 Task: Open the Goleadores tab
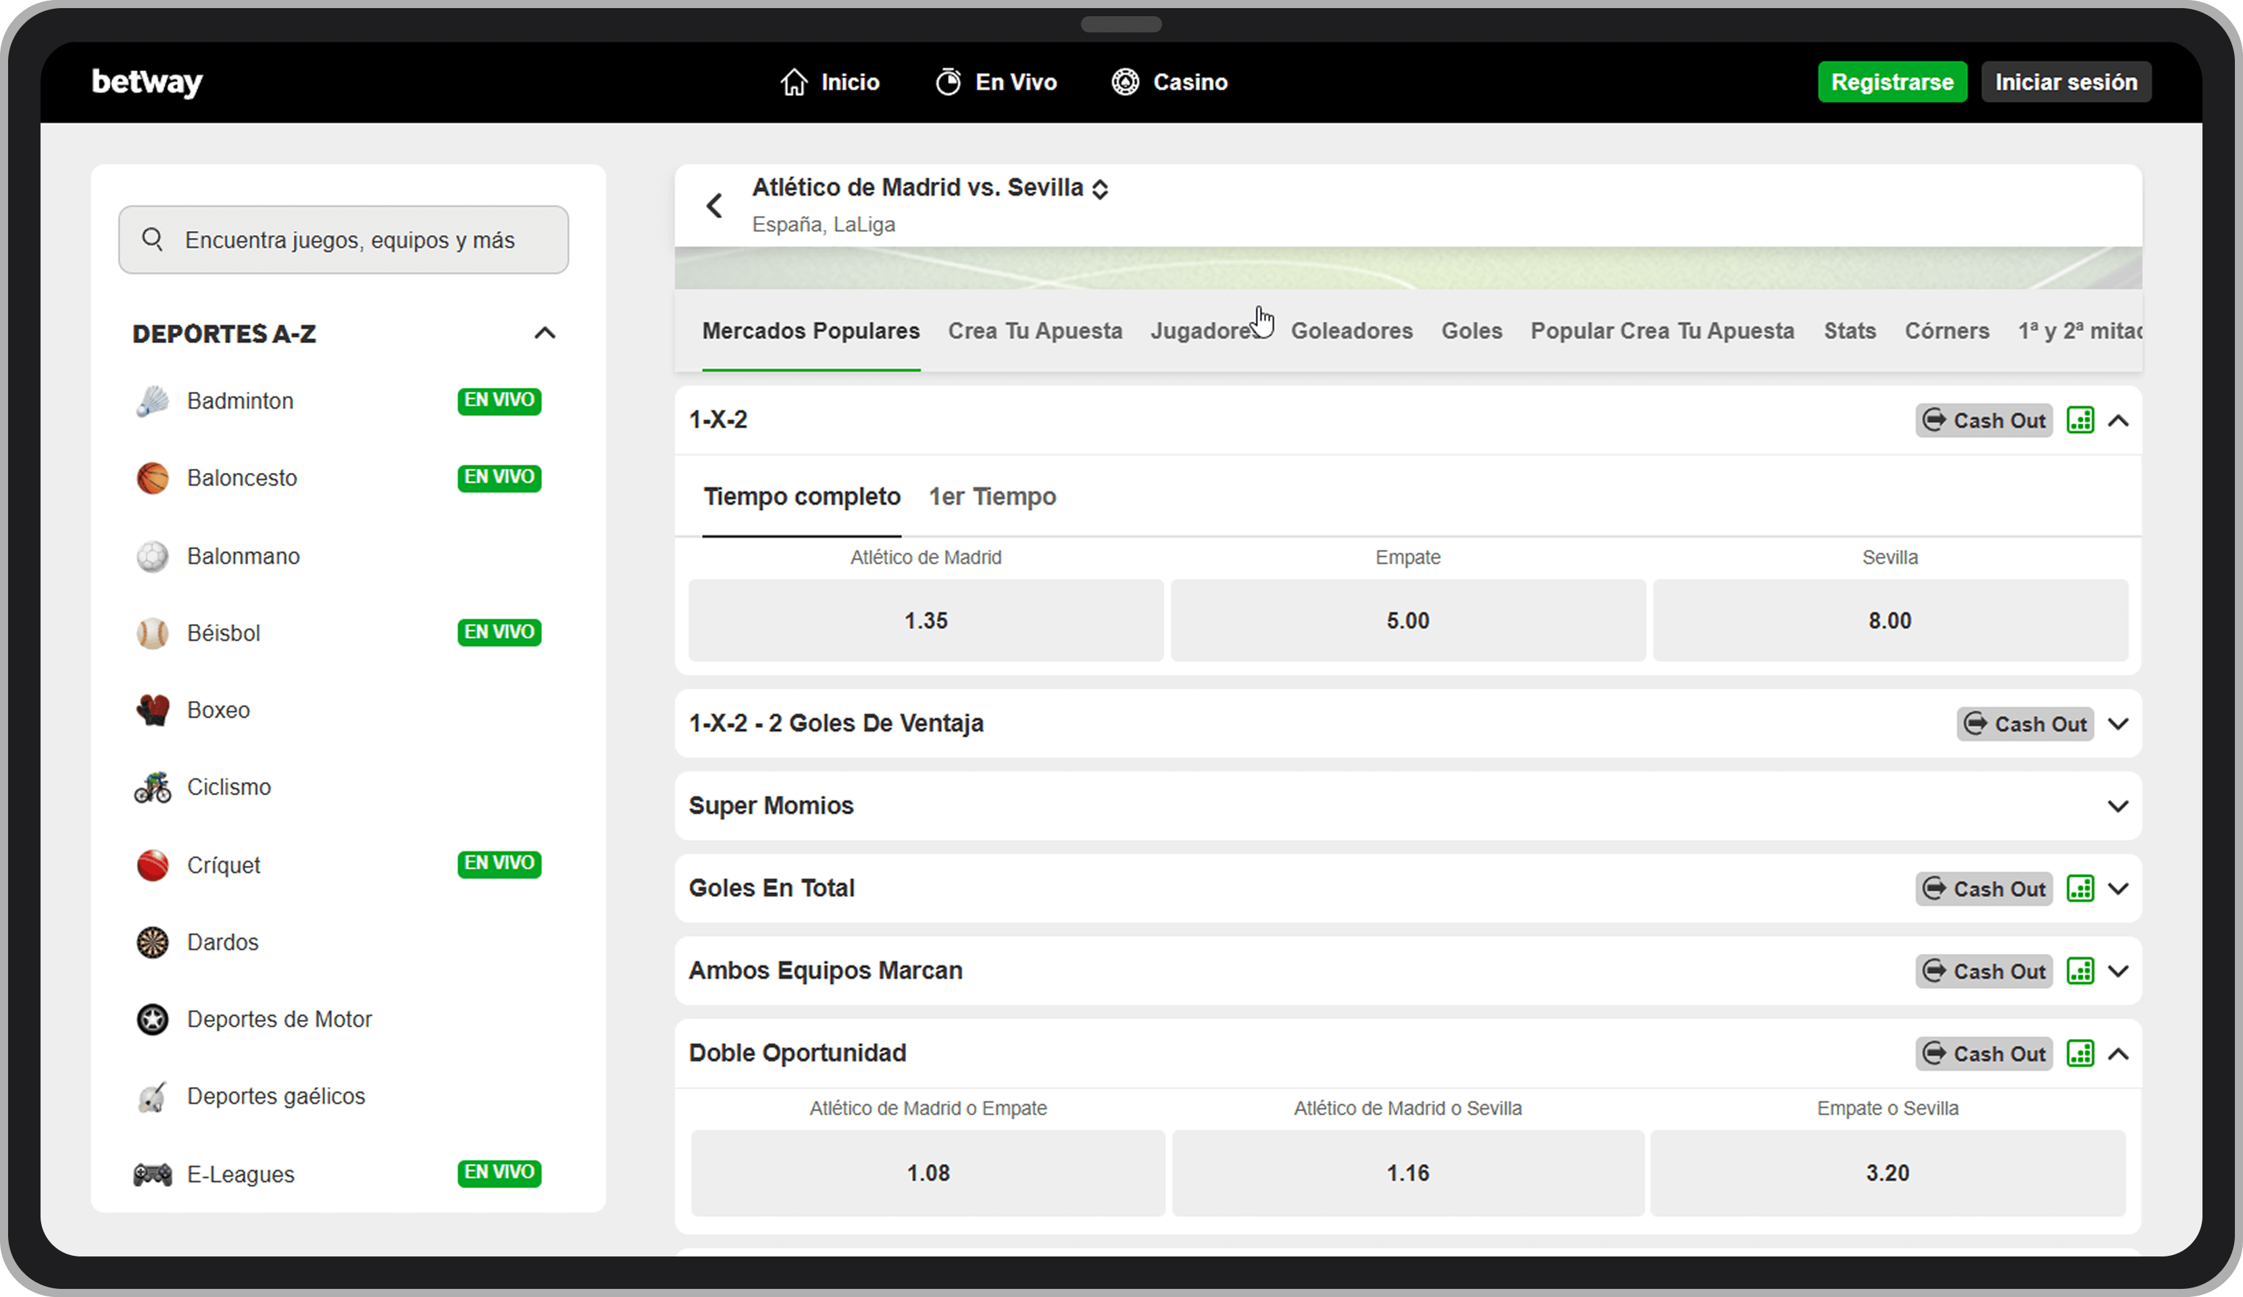(1351, 331)
